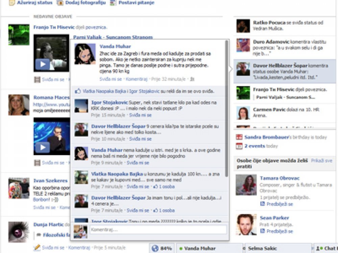Select Davor Hellblazer Šopar's highlighted ticker story

coord(285,71)
